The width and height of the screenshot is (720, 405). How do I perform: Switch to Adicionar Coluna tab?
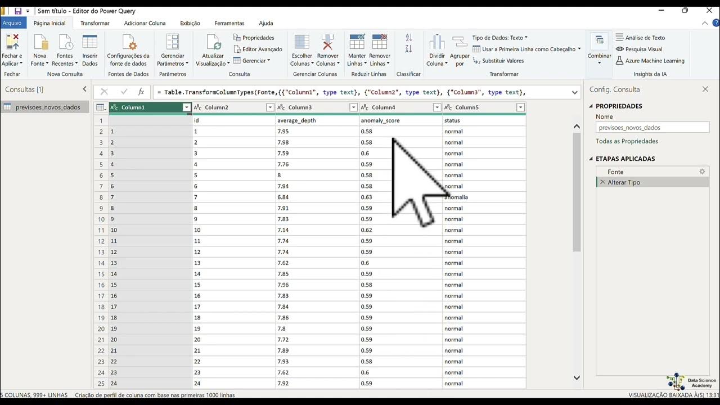(145, 23)
